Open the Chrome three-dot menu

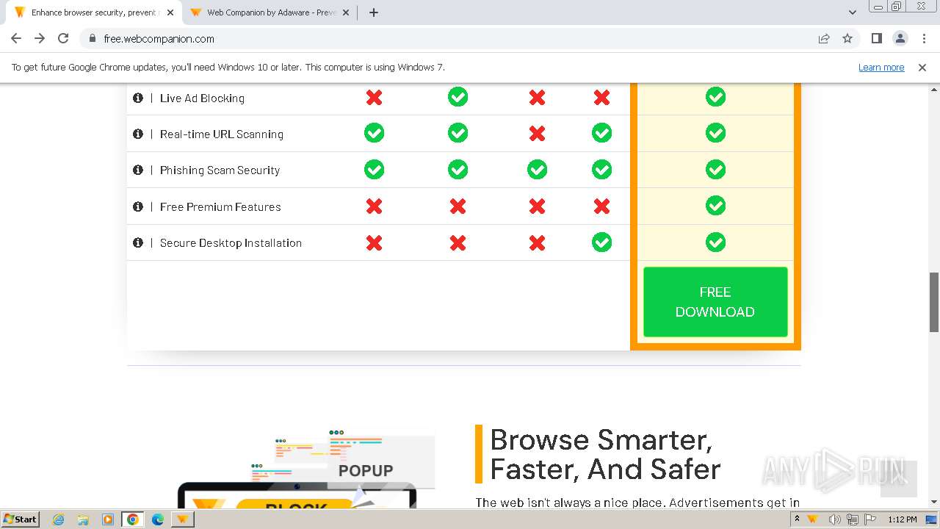(x=924, y=39)
